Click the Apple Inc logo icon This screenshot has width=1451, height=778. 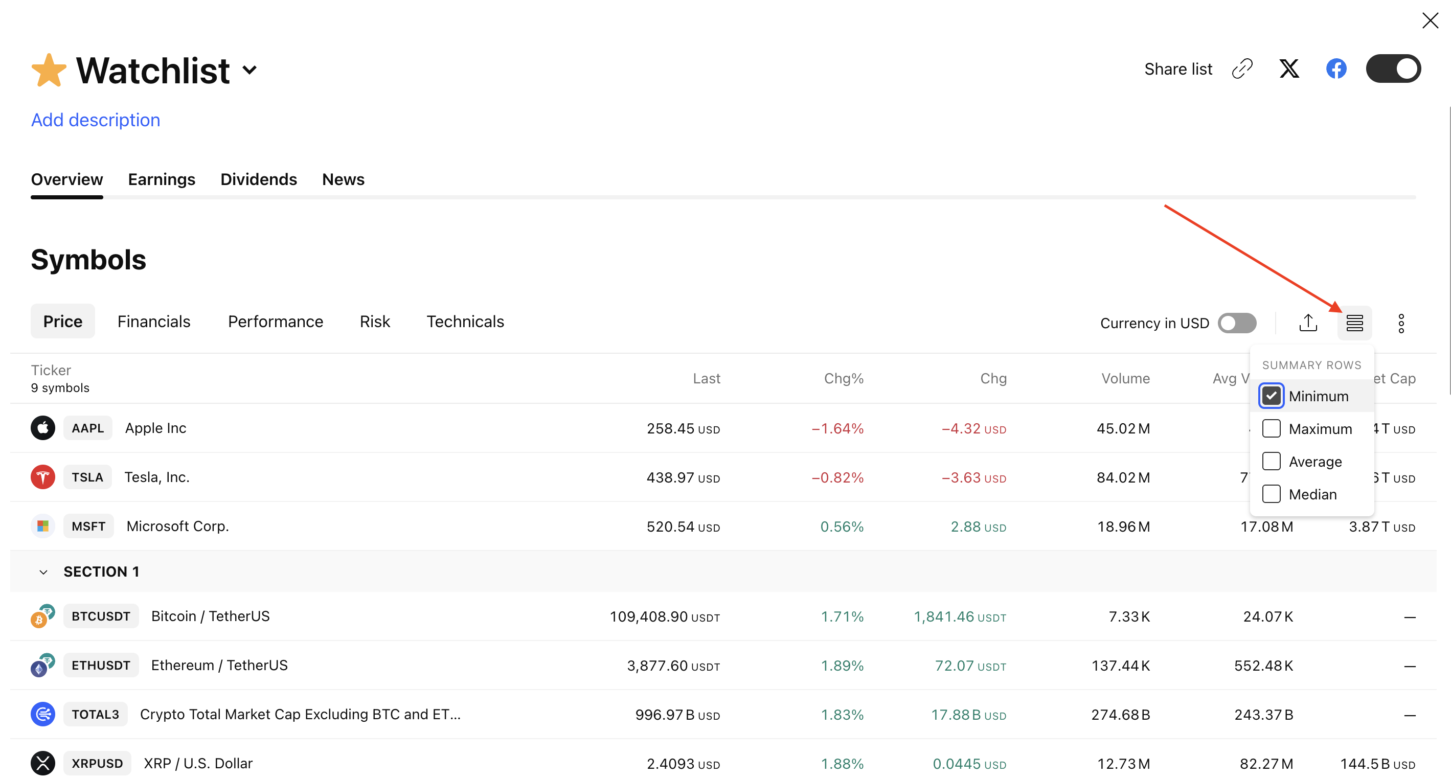pyautogui.click(x=43, y=428)
